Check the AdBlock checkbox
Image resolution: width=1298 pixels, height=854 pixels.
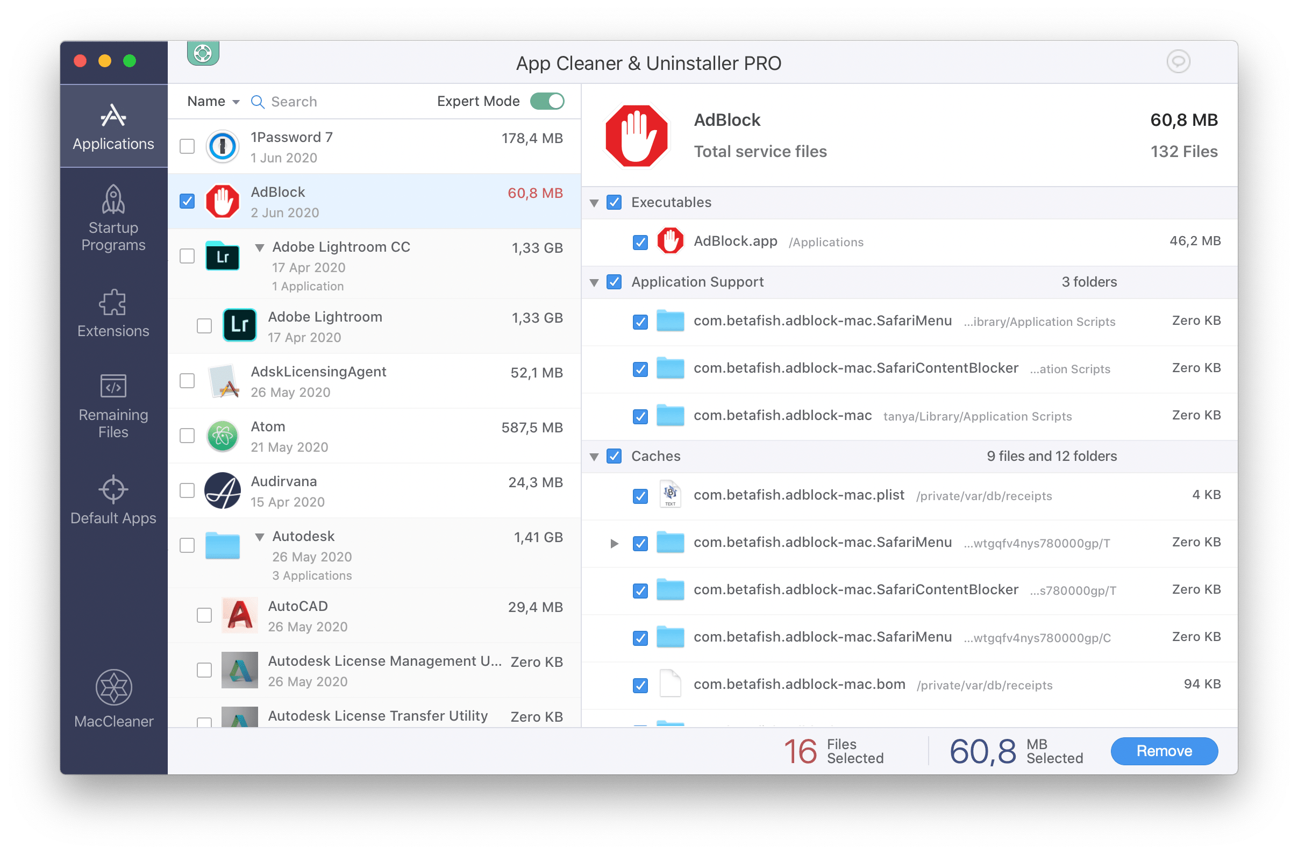[x=189, y=200]
